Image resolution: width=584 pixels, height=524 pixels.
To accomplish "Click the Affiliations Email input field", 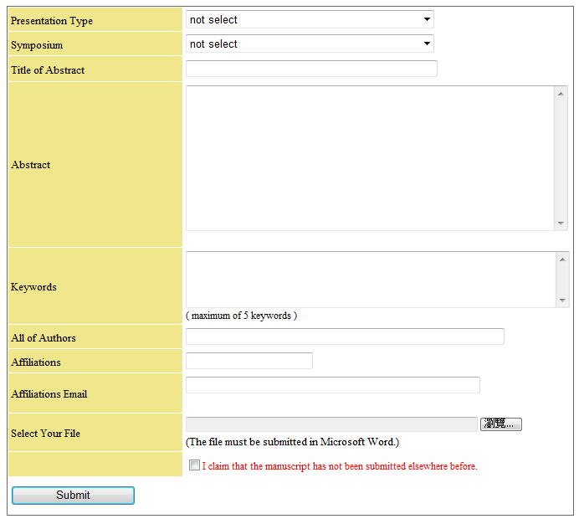I will tap(332, 385).
